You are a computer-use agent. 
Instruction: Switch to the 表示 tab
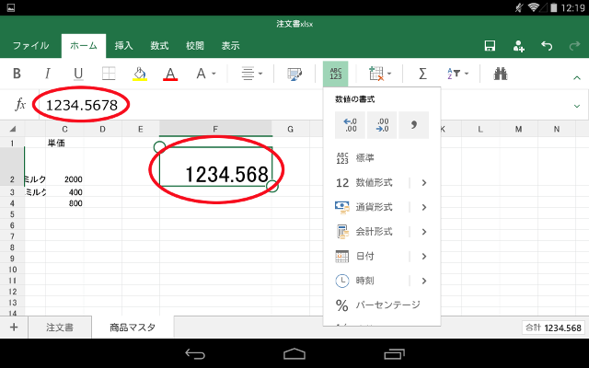(230, 46)
